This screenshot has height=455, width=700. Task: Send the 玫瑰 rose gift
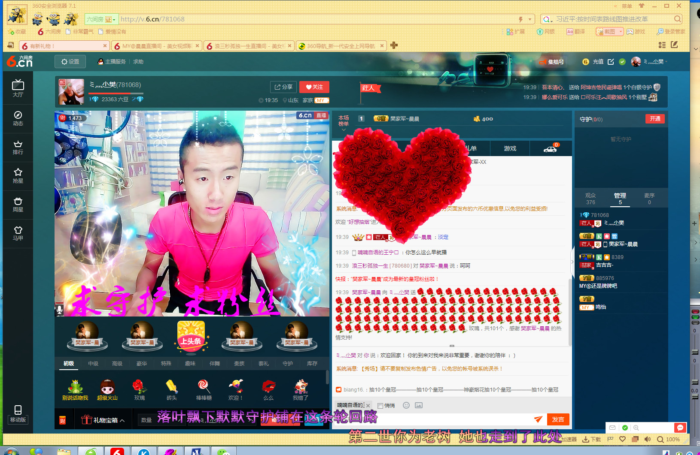[x=139, y=390]
